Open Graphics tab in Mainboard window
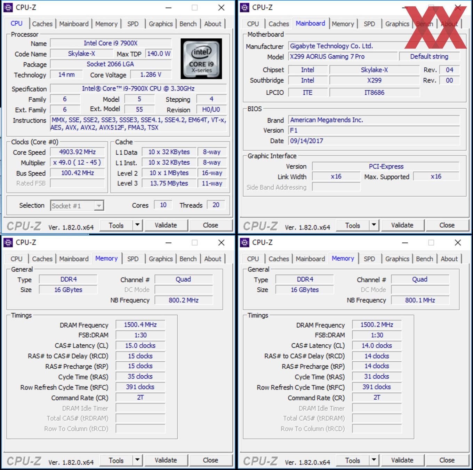473x470 pixels. pyautogui.click(x=397, y=24)
